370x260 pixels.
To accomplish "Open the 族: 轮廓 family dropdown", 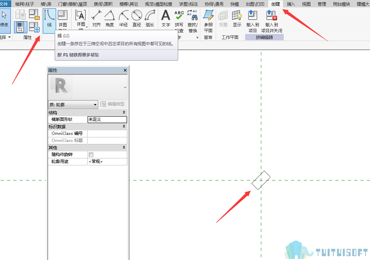I will [73, 104].
